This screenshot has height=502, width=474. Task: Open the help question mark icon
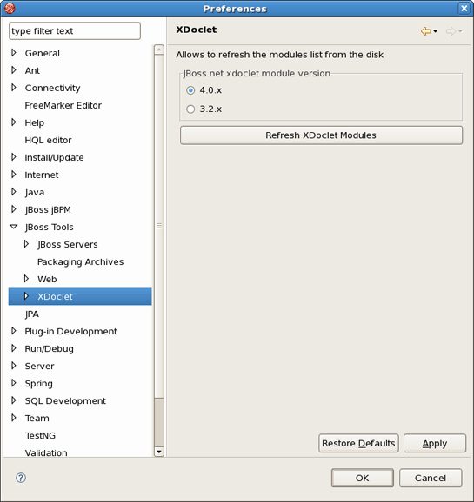pos(21,478)
